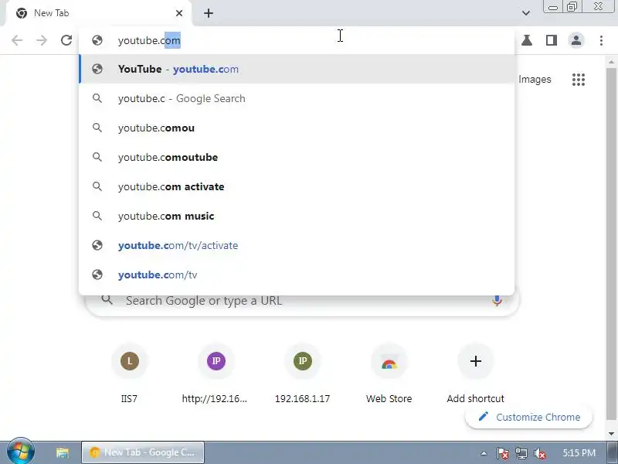Click the browser Forward arrow
This screenshot has width=618, height=464.
click(42, 40)
